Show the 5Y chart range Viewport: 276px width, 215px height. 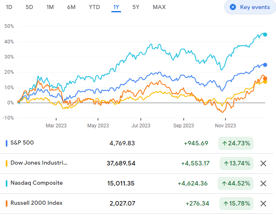tap(136, 7)
